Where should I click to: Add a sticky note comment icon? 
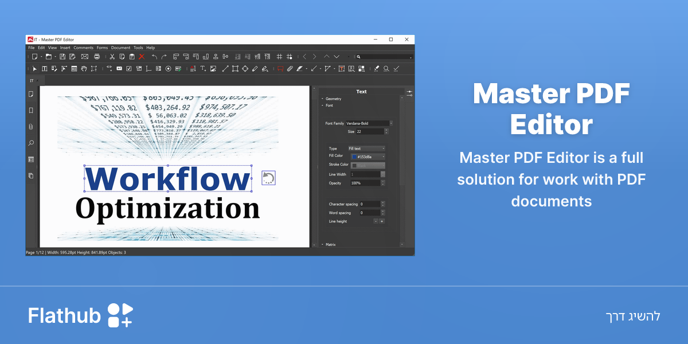click(x=280, y=69)
